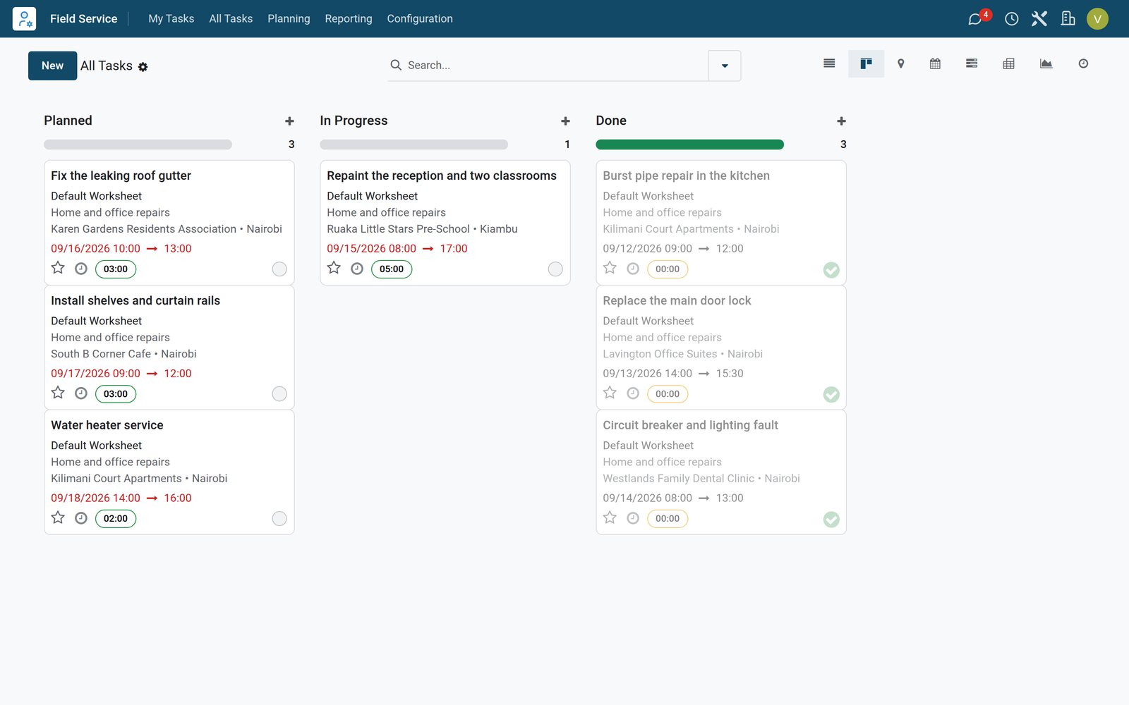
Task: Open activity clock on Install shelves card
Action: coord(81,393)
